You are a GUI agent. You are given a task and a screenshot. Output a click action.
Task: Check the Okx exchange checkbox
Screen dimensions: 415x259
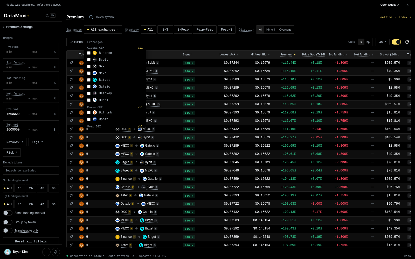89,66
